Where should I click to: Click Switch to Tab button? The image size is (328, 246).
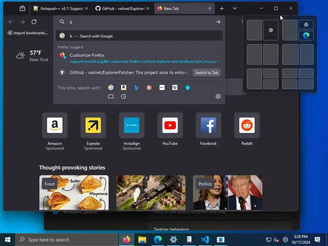[x=207, y=73]
